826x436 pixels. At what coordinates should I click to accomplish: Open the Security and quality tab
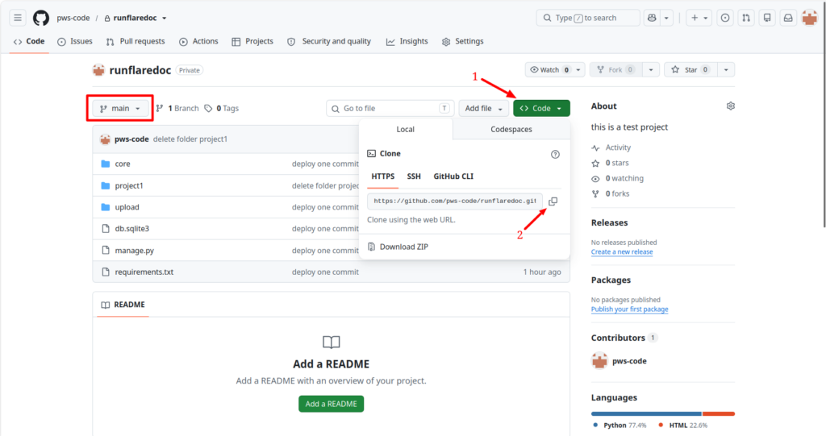tap(329, 41)
